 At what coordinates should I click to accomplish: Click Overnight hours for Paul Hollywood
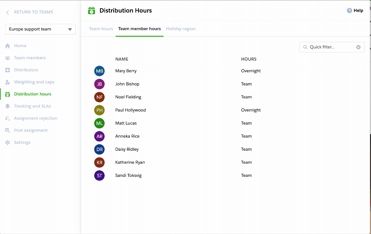click(251, 110)
